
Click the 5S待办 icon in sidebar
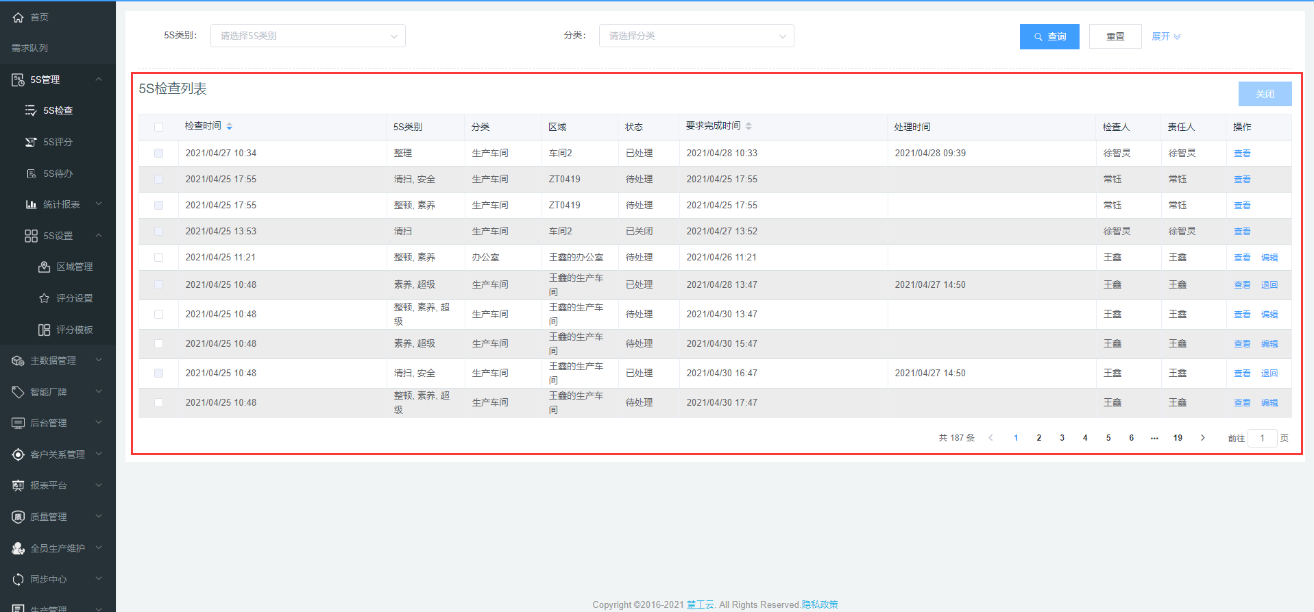tap(31, 173)
